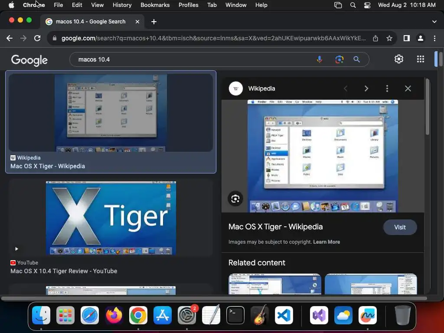Open Finder from the Dock
This screenshot has width=444, height=333.
click(41, 315)
